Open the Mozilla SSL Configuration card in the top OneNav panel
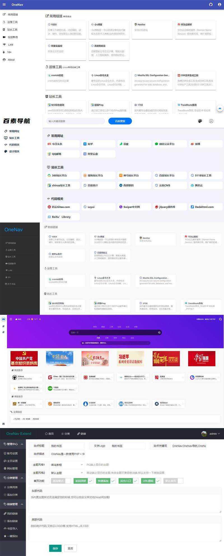 click(152, 80)
